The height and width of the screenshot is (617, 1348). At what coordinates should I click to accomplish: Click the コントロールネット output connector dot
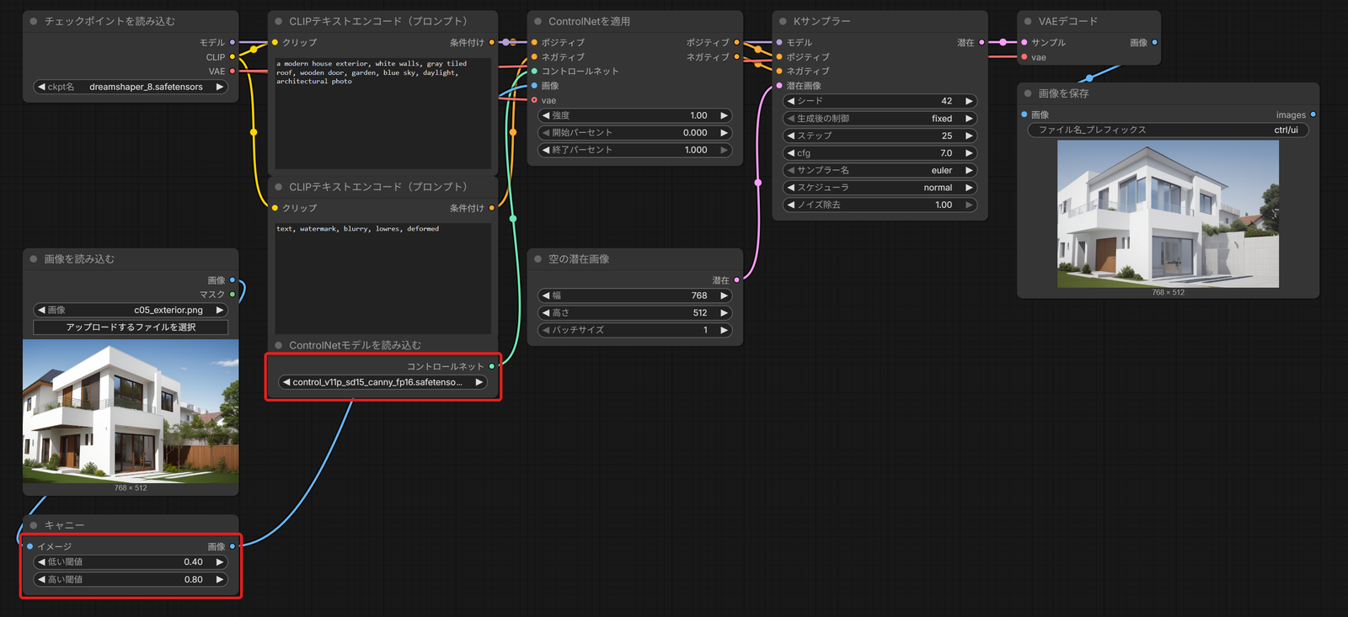(492, 366)
